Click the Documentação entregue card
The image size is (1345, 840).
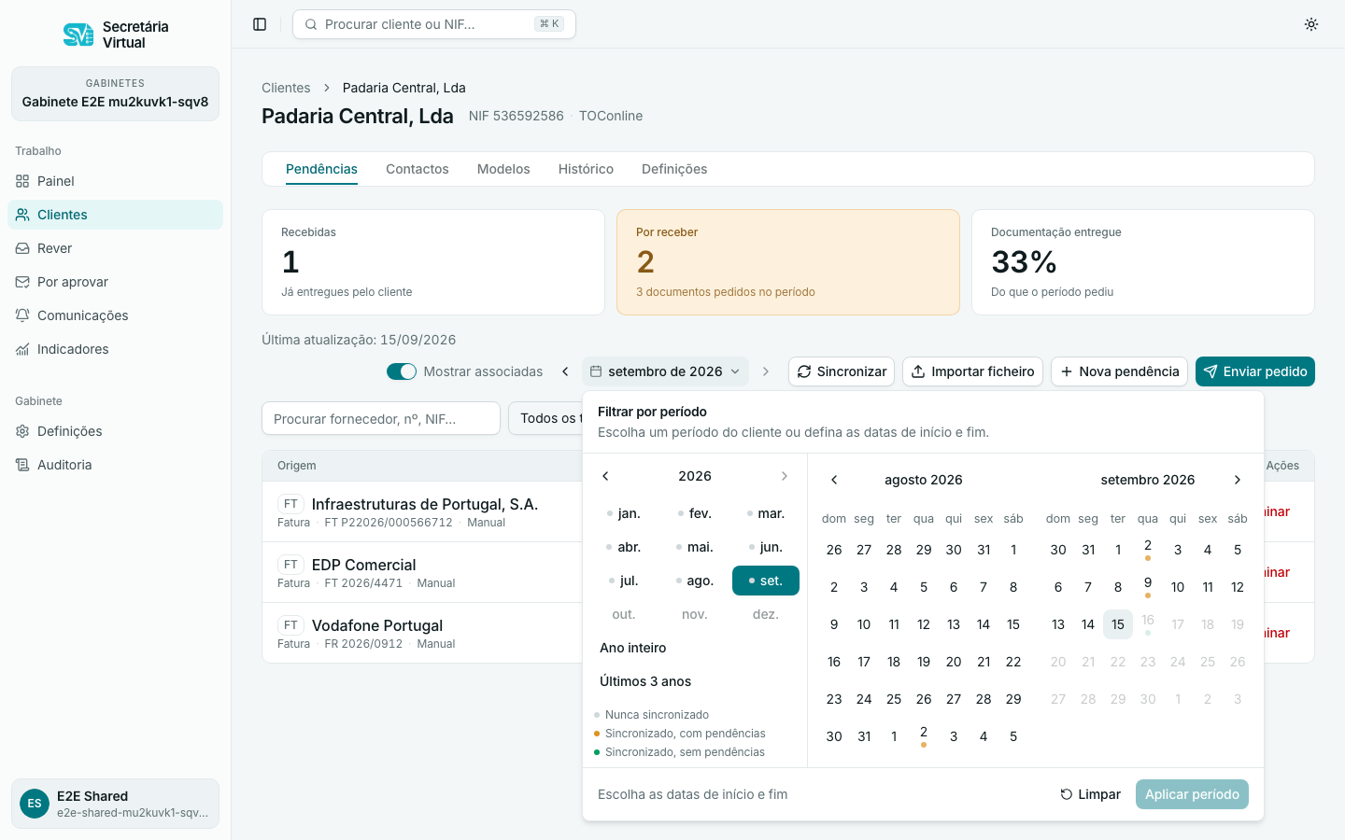coord(1143,262)
